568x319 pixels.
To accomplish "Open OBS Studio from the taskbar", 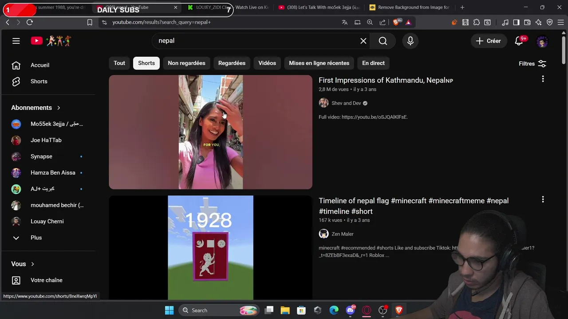I will (383, 310).
